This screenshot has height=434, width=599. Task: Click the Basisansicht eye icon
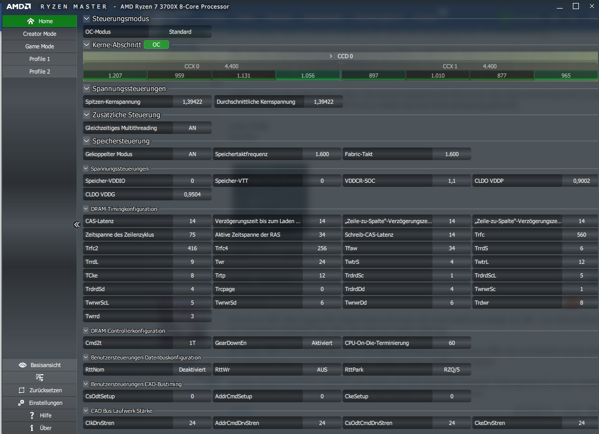[x=23, y=365]
